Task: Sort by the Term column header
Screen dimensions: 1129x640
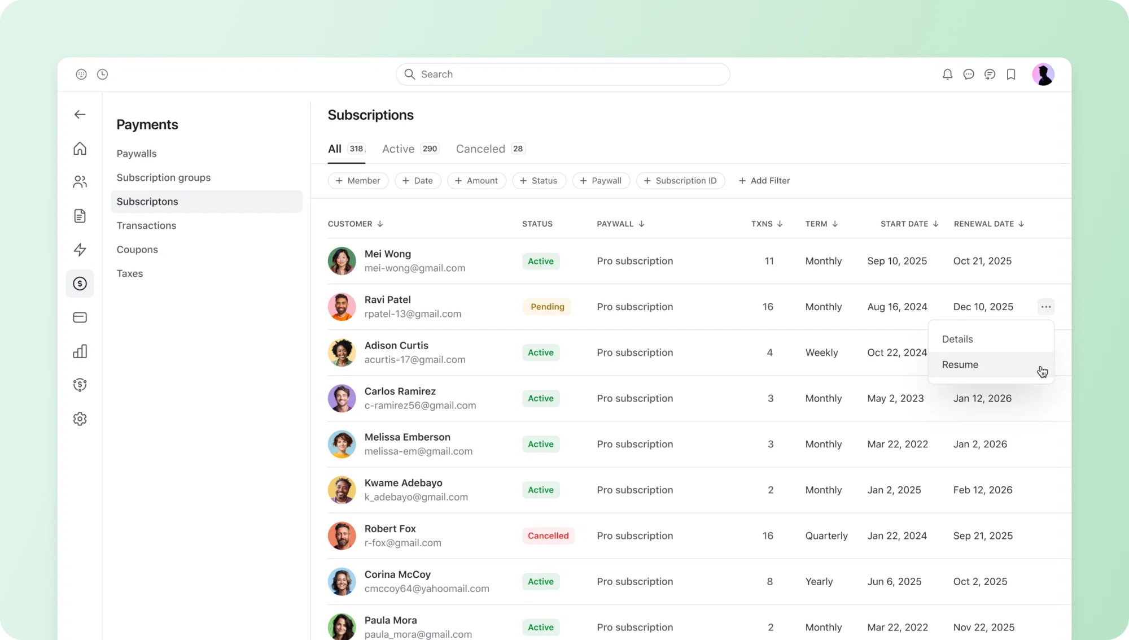Action: (821, 224)
